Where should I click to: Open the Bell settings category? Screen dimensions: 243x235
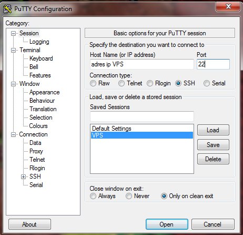tap(34, 67)
